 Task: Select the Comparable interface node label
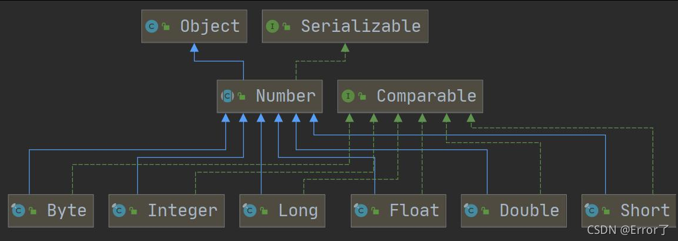click(427, 96)
